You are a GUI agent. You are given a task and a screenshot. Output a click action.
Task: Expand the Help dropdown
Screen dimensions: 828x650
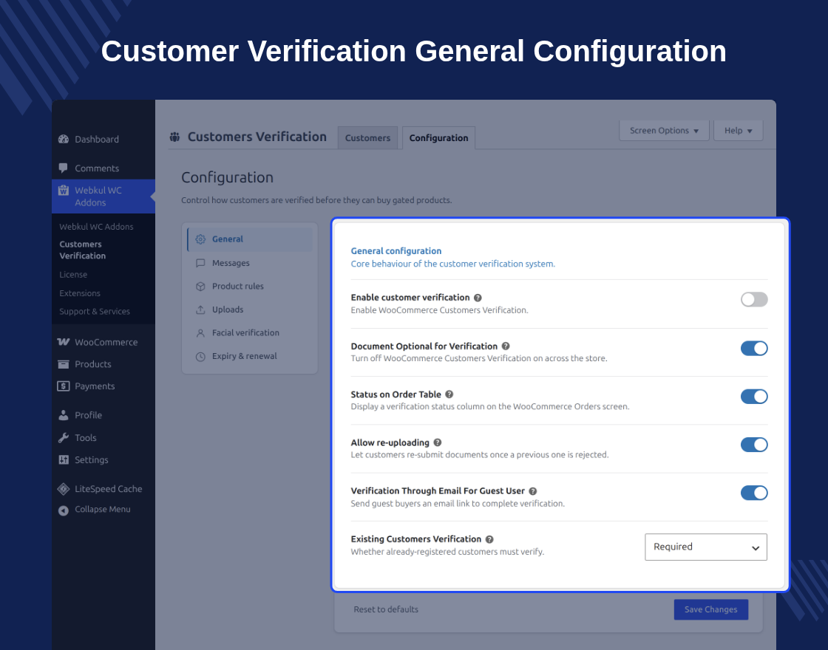(739, 130)
